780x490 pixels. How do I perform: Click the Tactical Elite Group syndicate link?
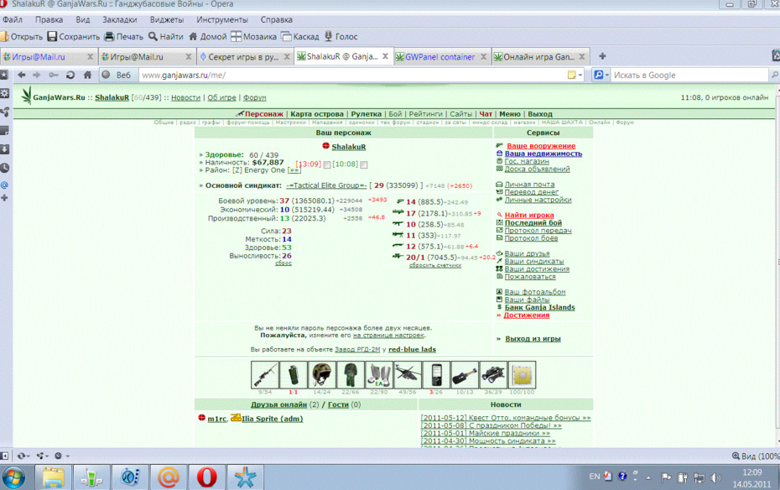point(326,185)
